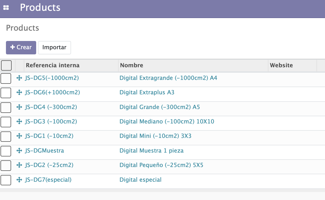325x200 pixels.
Task: Select checkbox for Digital Muestra 1 pieza
Action: click(6, 151)
